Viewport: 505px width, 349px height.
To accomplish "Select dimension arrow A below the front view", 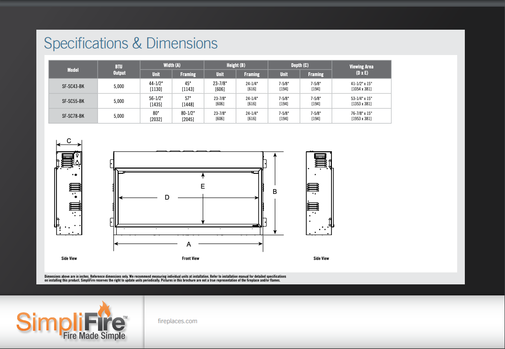I will [x=188, y=243].
